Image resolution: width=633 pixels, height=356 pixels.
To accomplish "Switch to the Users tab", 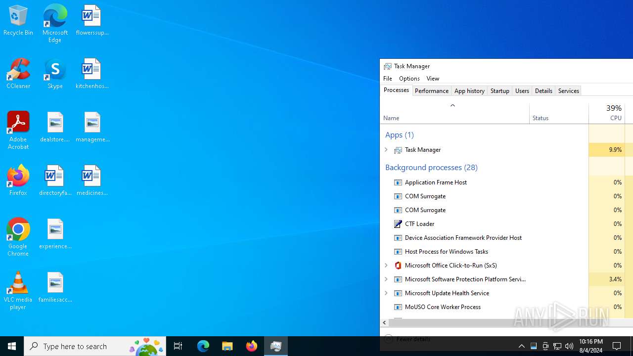I will [x=522, y=91].
